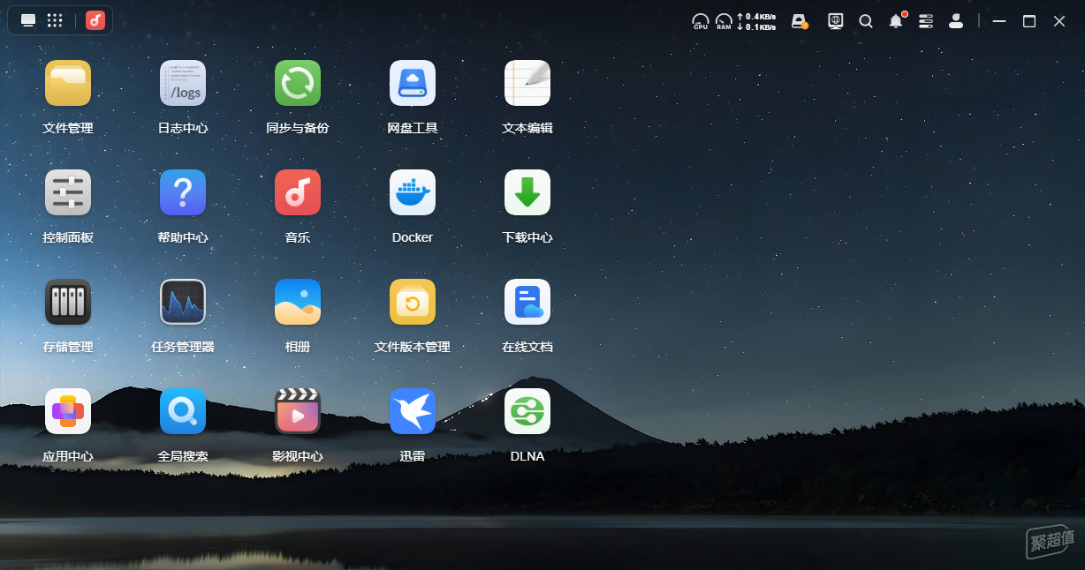Launch the 文件版本管理 file version manager
Screen dimensions: 1085x570
(413, 302)
